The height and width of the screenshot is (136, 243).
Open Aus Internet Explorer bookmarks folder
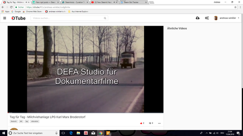tap(79, 11)
